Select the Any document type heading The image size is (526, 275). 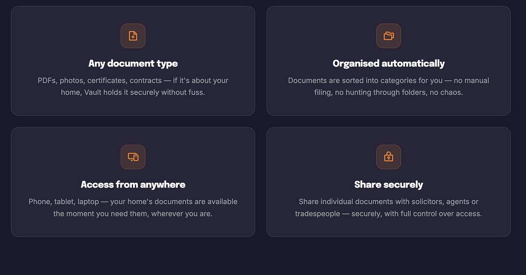tap(133, 64)
